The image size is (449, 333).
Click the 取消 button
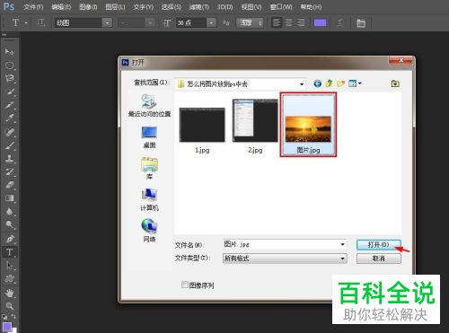tap(378, 259)
